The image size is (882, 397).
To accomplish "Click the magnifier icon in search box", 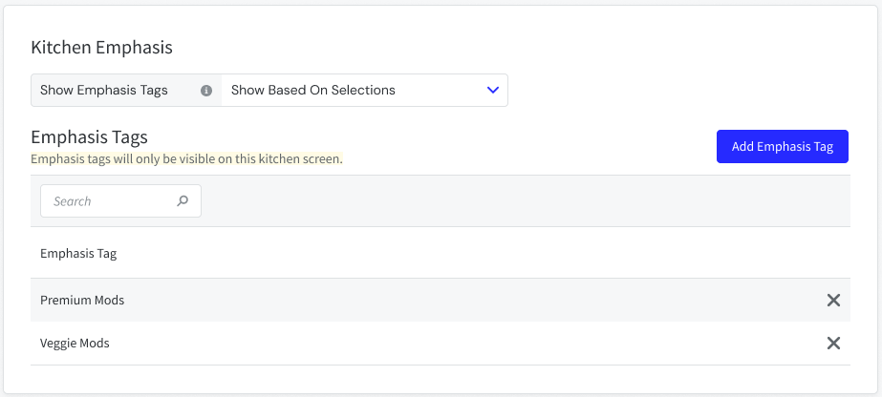I will [183, 201].
